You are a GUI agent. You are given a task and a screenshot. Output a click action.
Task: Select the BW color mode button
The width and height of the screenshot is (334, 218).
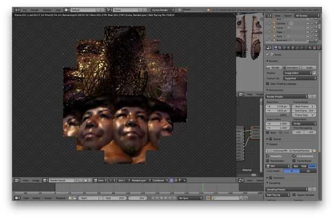point(296,166)
